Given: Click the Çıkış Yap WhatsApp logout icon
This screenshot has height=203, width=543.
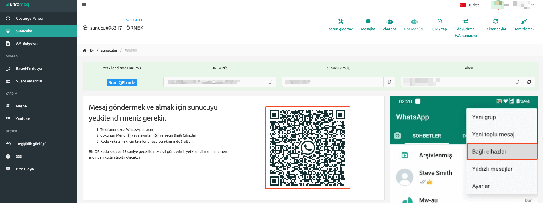Looking at the screenshot, I should pos(439,21).
